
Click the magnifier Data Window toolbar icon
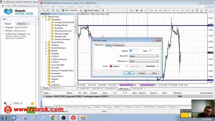(57, 10)
